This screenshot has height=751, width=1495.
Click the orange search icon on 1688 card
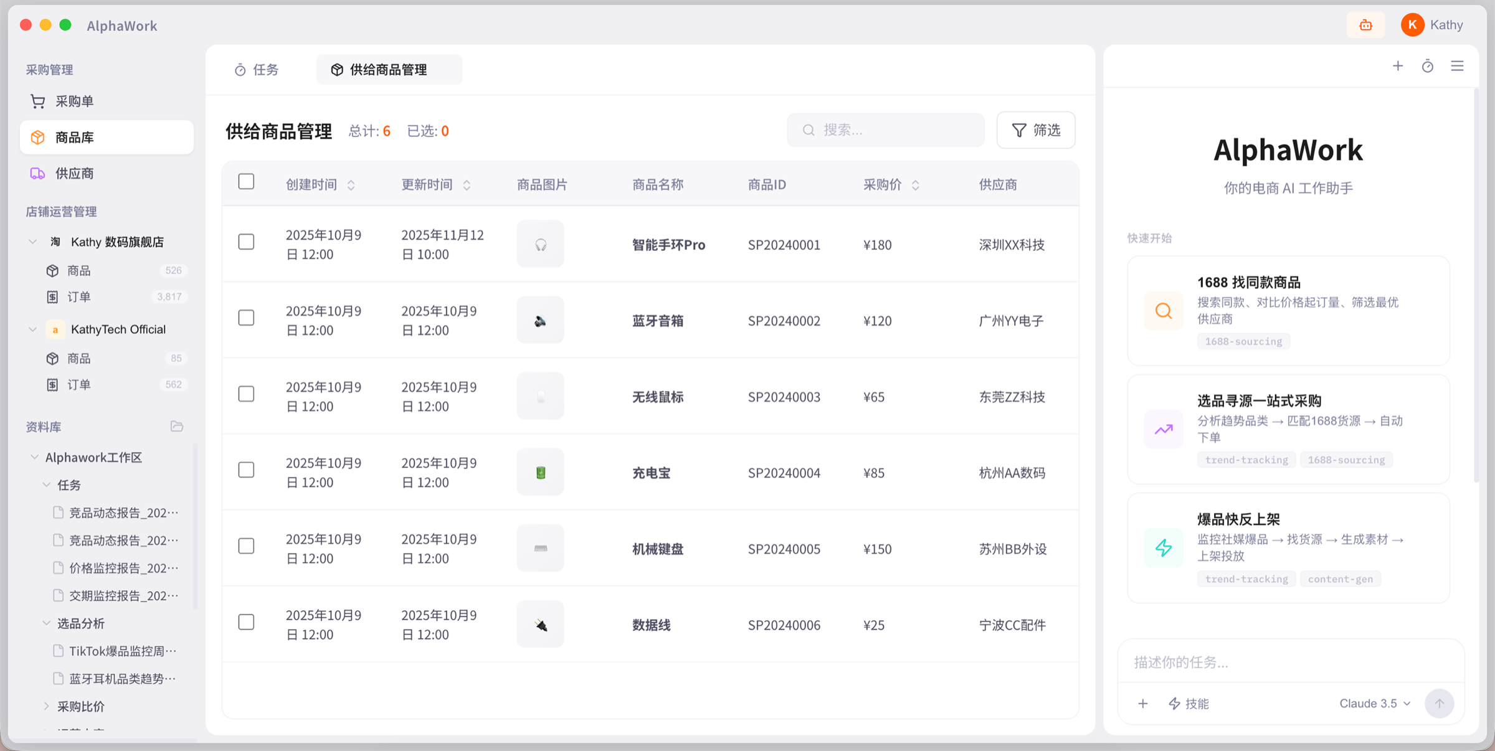1163,311
